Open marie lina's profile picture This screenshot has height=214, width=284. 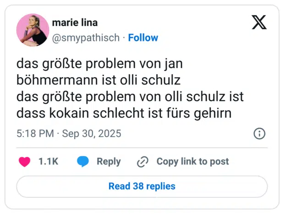pyautogui.click(x=33, y=30)
